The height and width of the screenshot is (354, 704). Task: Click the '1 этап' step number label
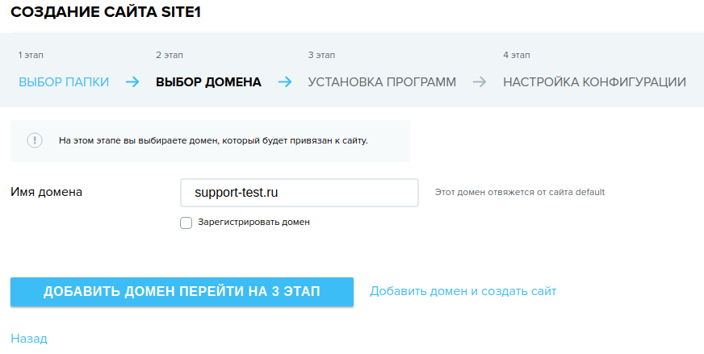31,55
